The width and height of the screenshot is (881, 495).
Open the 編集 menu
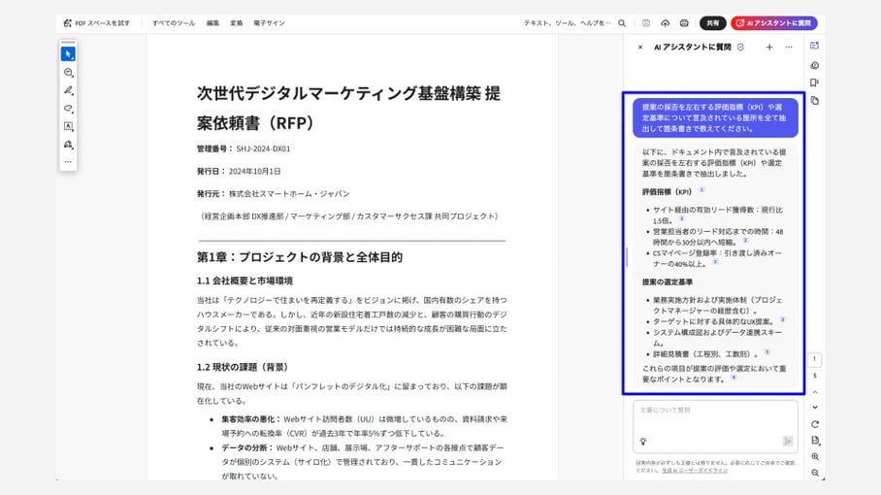click(212, 22)
